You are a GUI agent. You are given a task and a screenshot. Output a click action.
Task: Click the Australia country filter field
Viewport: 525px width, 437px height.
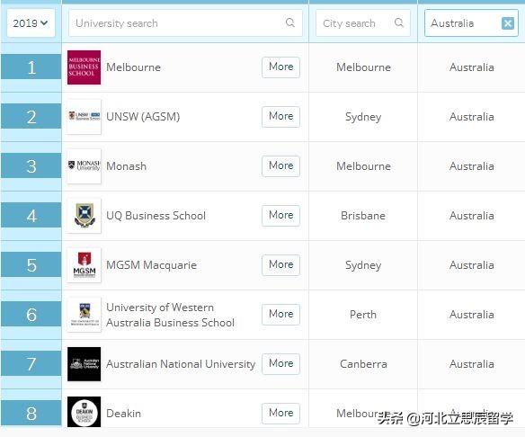coord(471,23)
